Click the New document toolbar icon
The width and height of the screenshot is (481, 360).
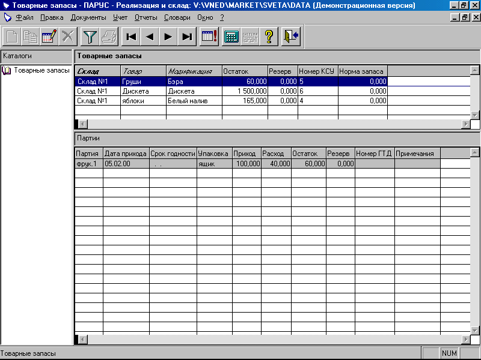pyautogui.click(x=11, y=37)
